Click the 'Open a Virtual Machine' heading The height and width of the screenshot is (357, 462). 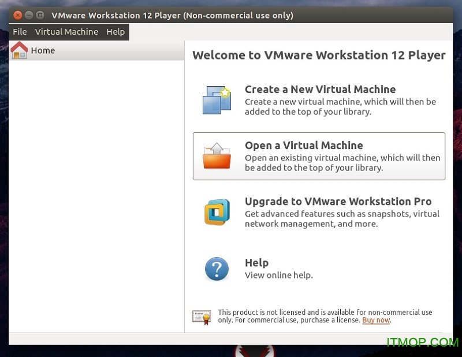304,146
